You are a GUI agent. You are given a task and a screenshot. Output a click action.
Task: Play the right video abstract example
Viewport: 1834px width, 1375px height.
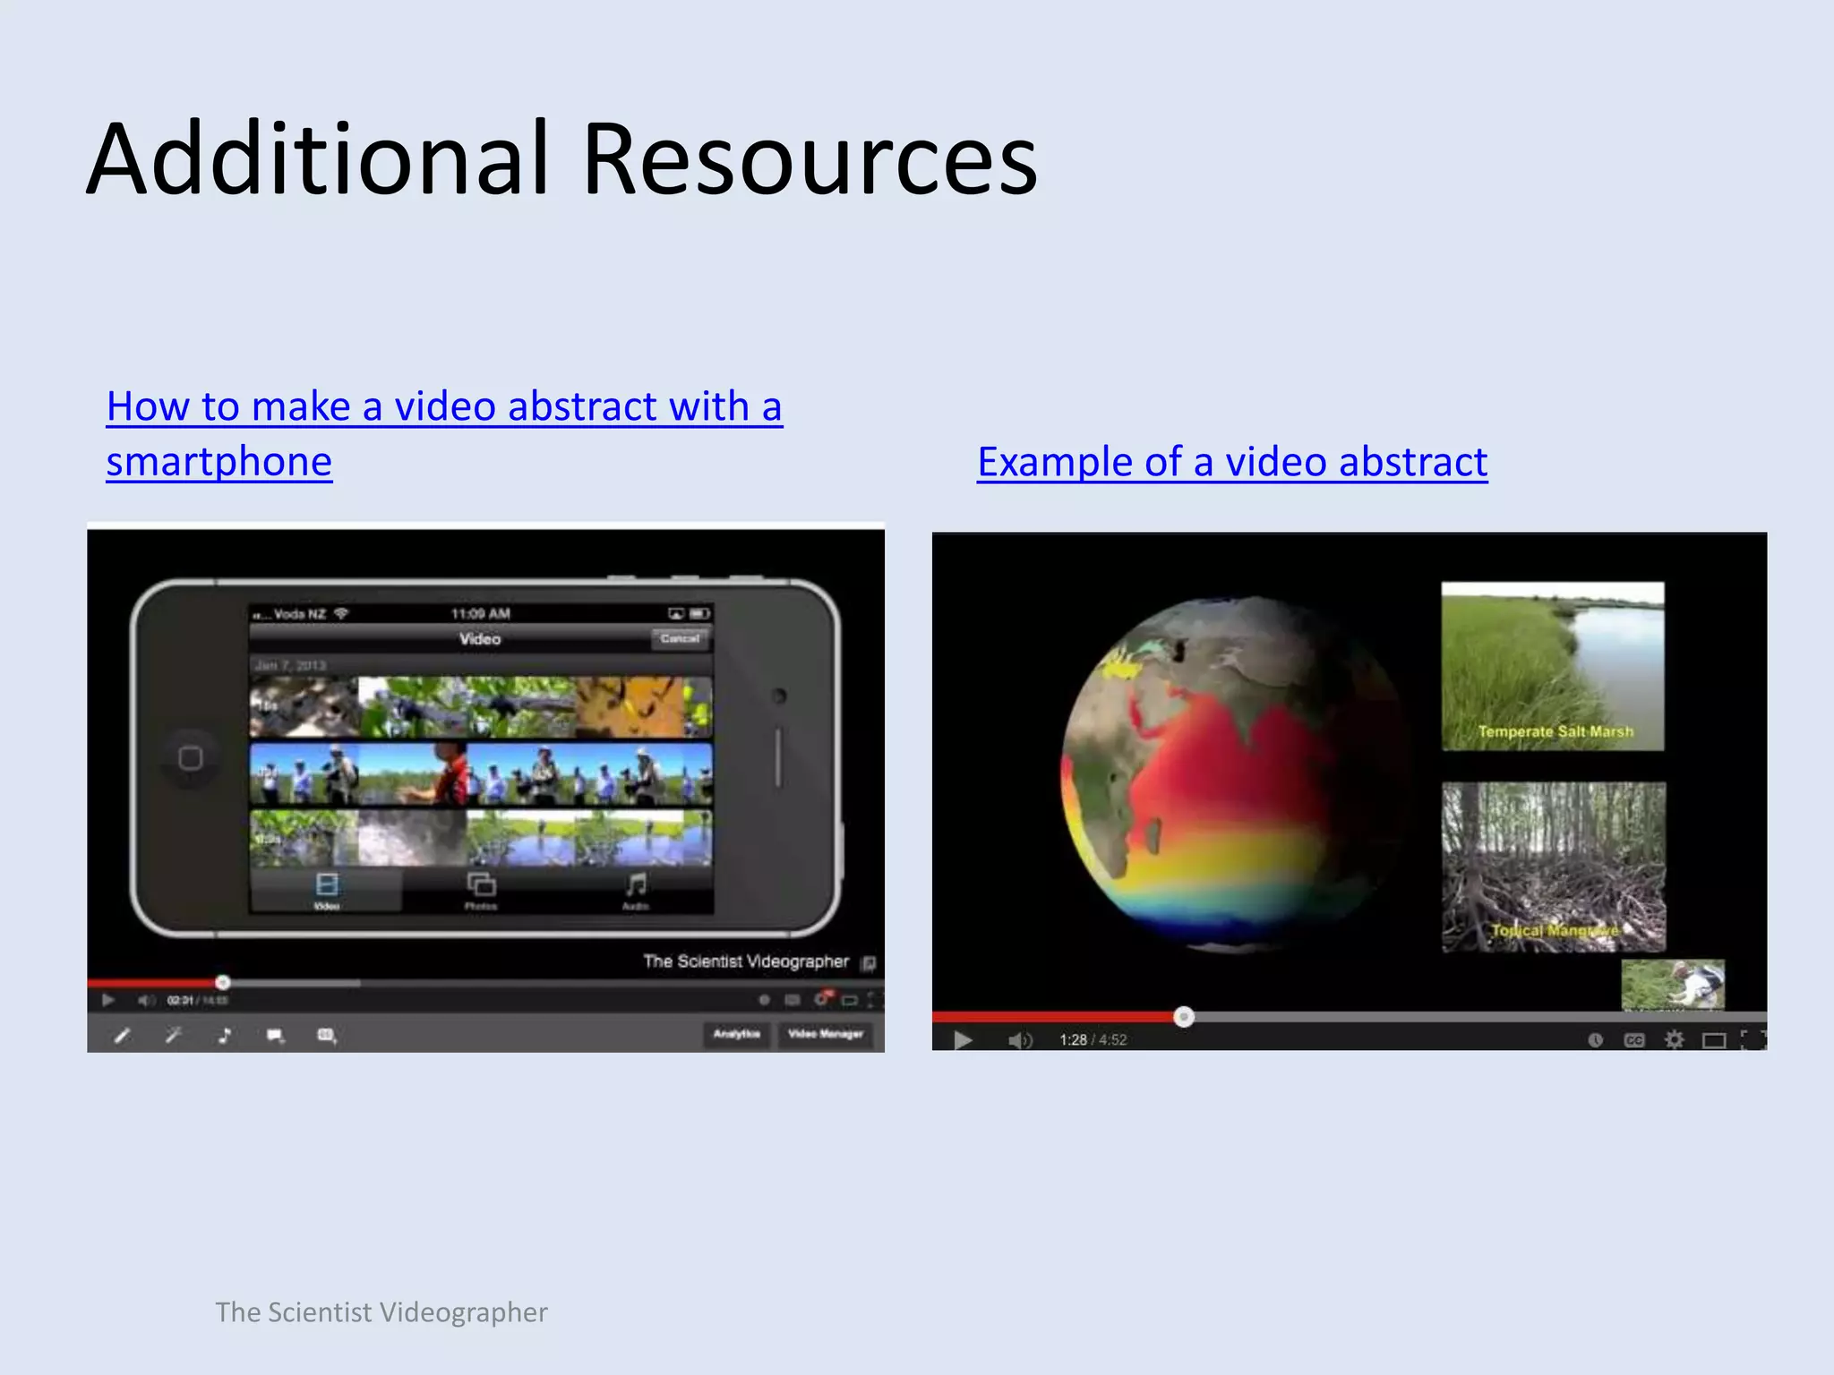pyautogui.click(x=963, y=1040)
